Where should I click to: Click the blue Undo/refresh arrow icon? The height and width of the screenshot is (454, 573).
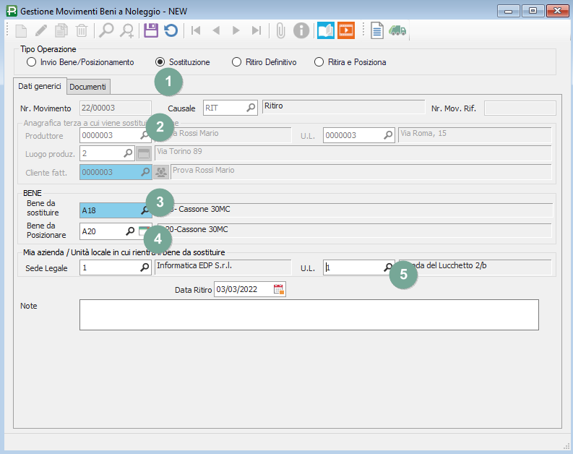(171, 30)
